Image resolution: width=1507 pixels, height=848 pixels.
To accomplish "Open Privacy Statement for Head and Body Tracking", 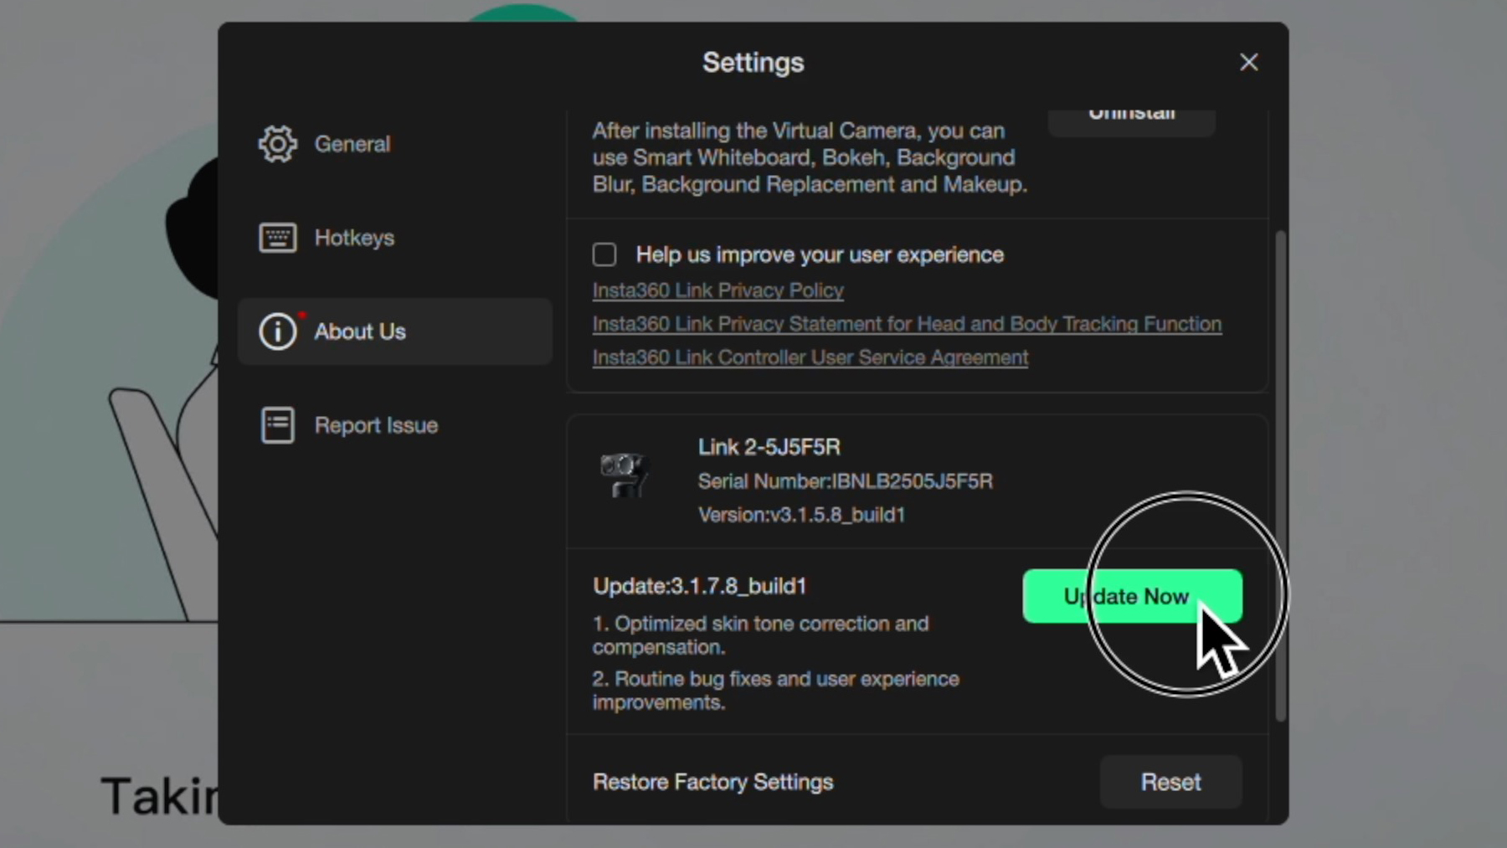I will point(907,324).
